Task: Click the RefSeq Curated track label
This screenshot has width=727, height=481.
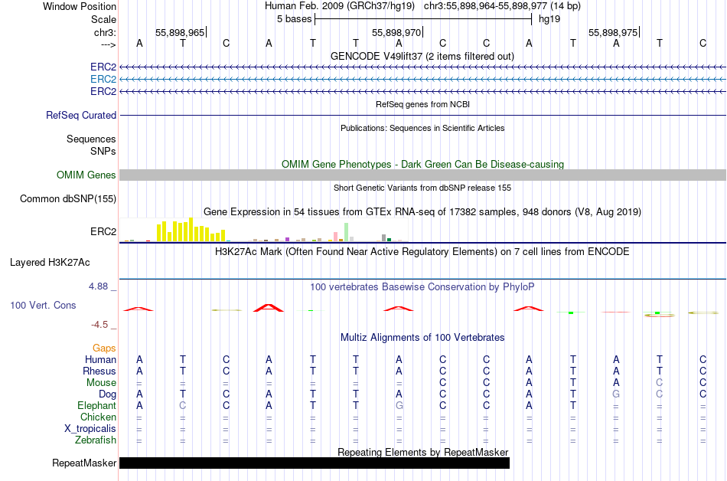Action: [x=81, y=115]
